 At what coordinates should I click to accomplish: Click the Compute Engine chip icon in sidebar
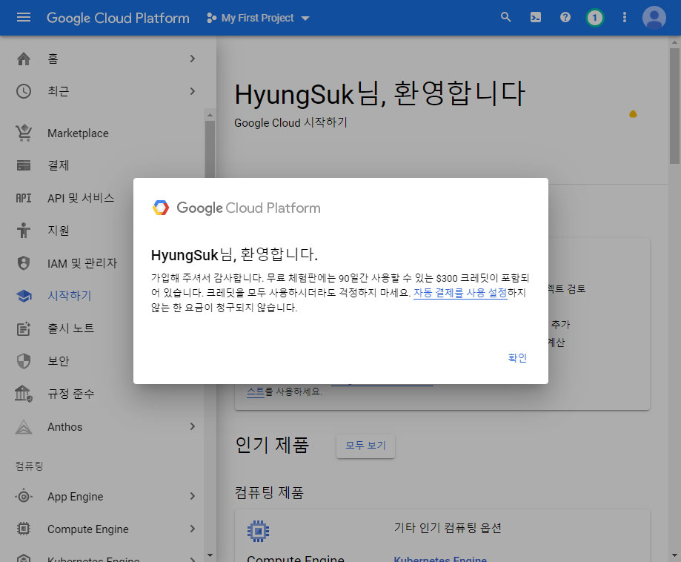pos(24,529)
